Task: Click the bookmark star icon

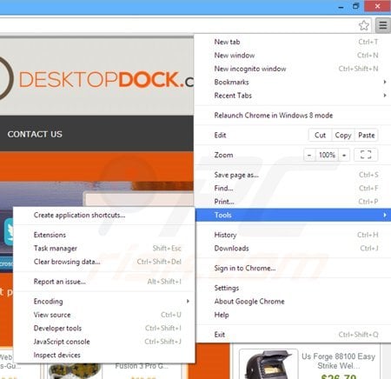Action: 364,25
